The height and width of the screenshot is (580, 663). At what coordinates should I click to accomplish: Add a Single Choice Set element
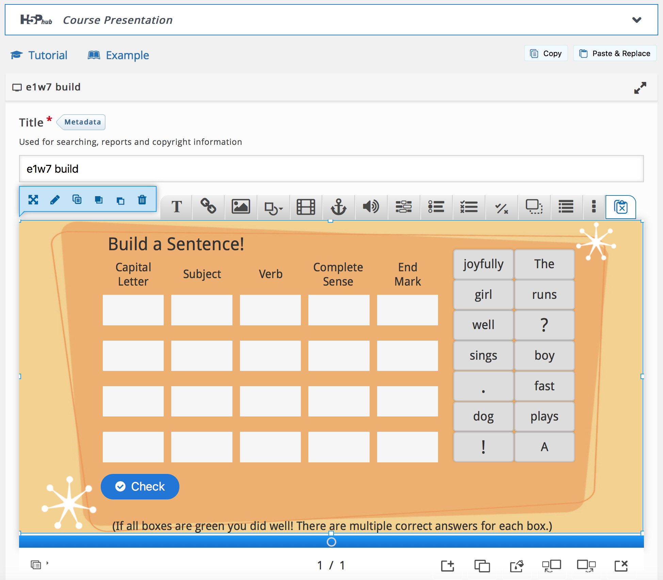click(436, 207)
